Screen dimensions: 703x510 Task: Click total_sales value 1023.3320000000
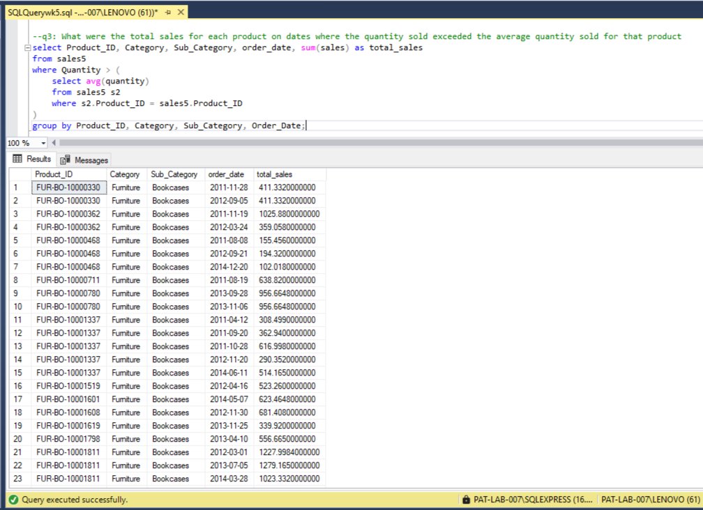pyautogui.click(x=289, y=479)
